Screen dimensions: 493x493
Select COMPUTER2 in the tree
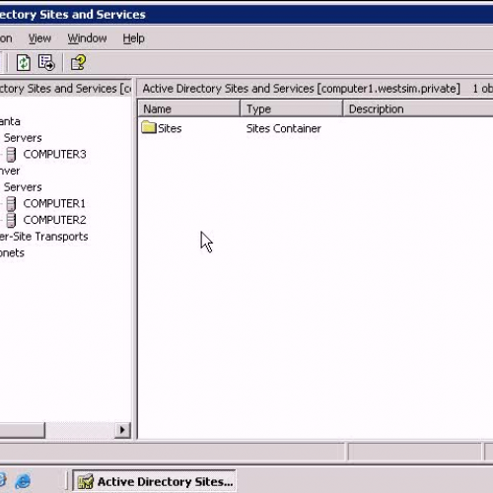tap(54, 220)
